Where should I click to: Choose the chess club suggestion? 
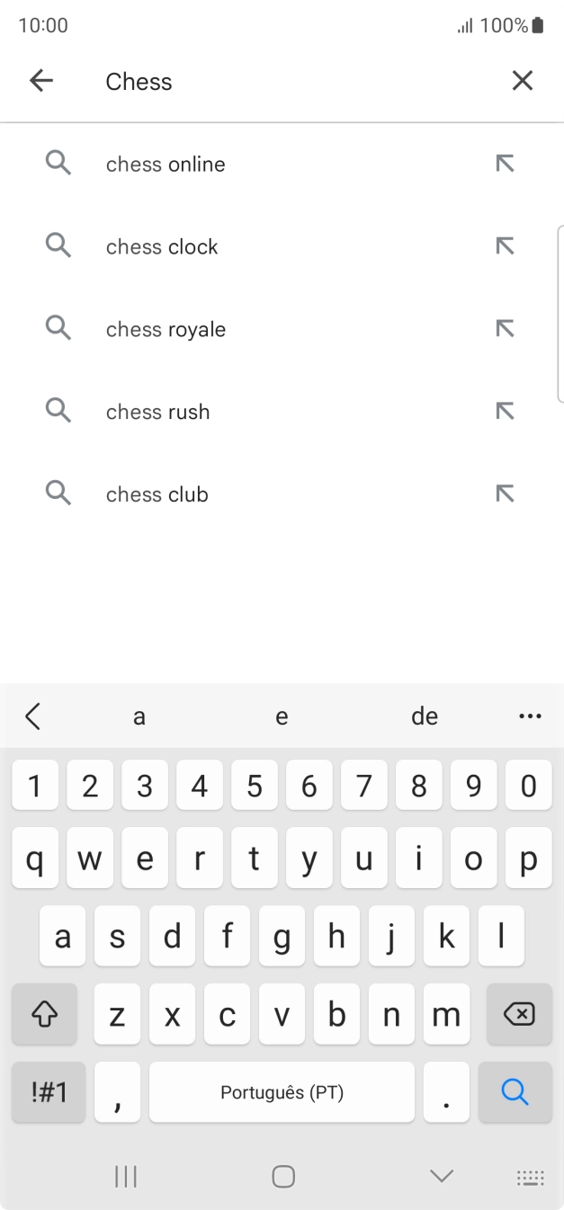click(x=157, y=494)
